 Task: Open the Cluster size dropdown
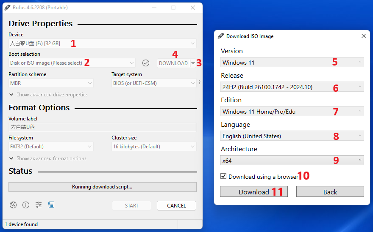click(154, 146)
